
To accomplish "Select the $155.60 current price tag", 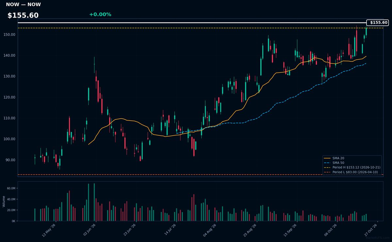I will point(378,23).
